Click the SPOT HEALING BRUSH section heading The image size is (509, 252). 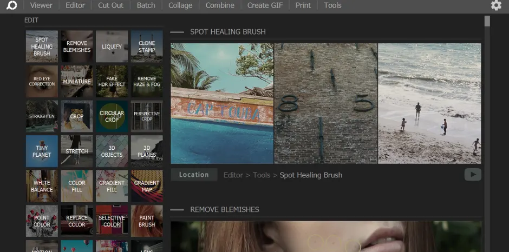[228, 32]
